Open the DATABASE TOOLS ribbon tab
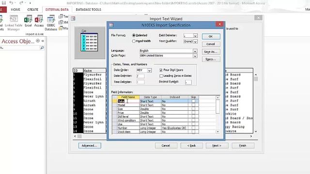310x174 pixels. coord(88,10)
